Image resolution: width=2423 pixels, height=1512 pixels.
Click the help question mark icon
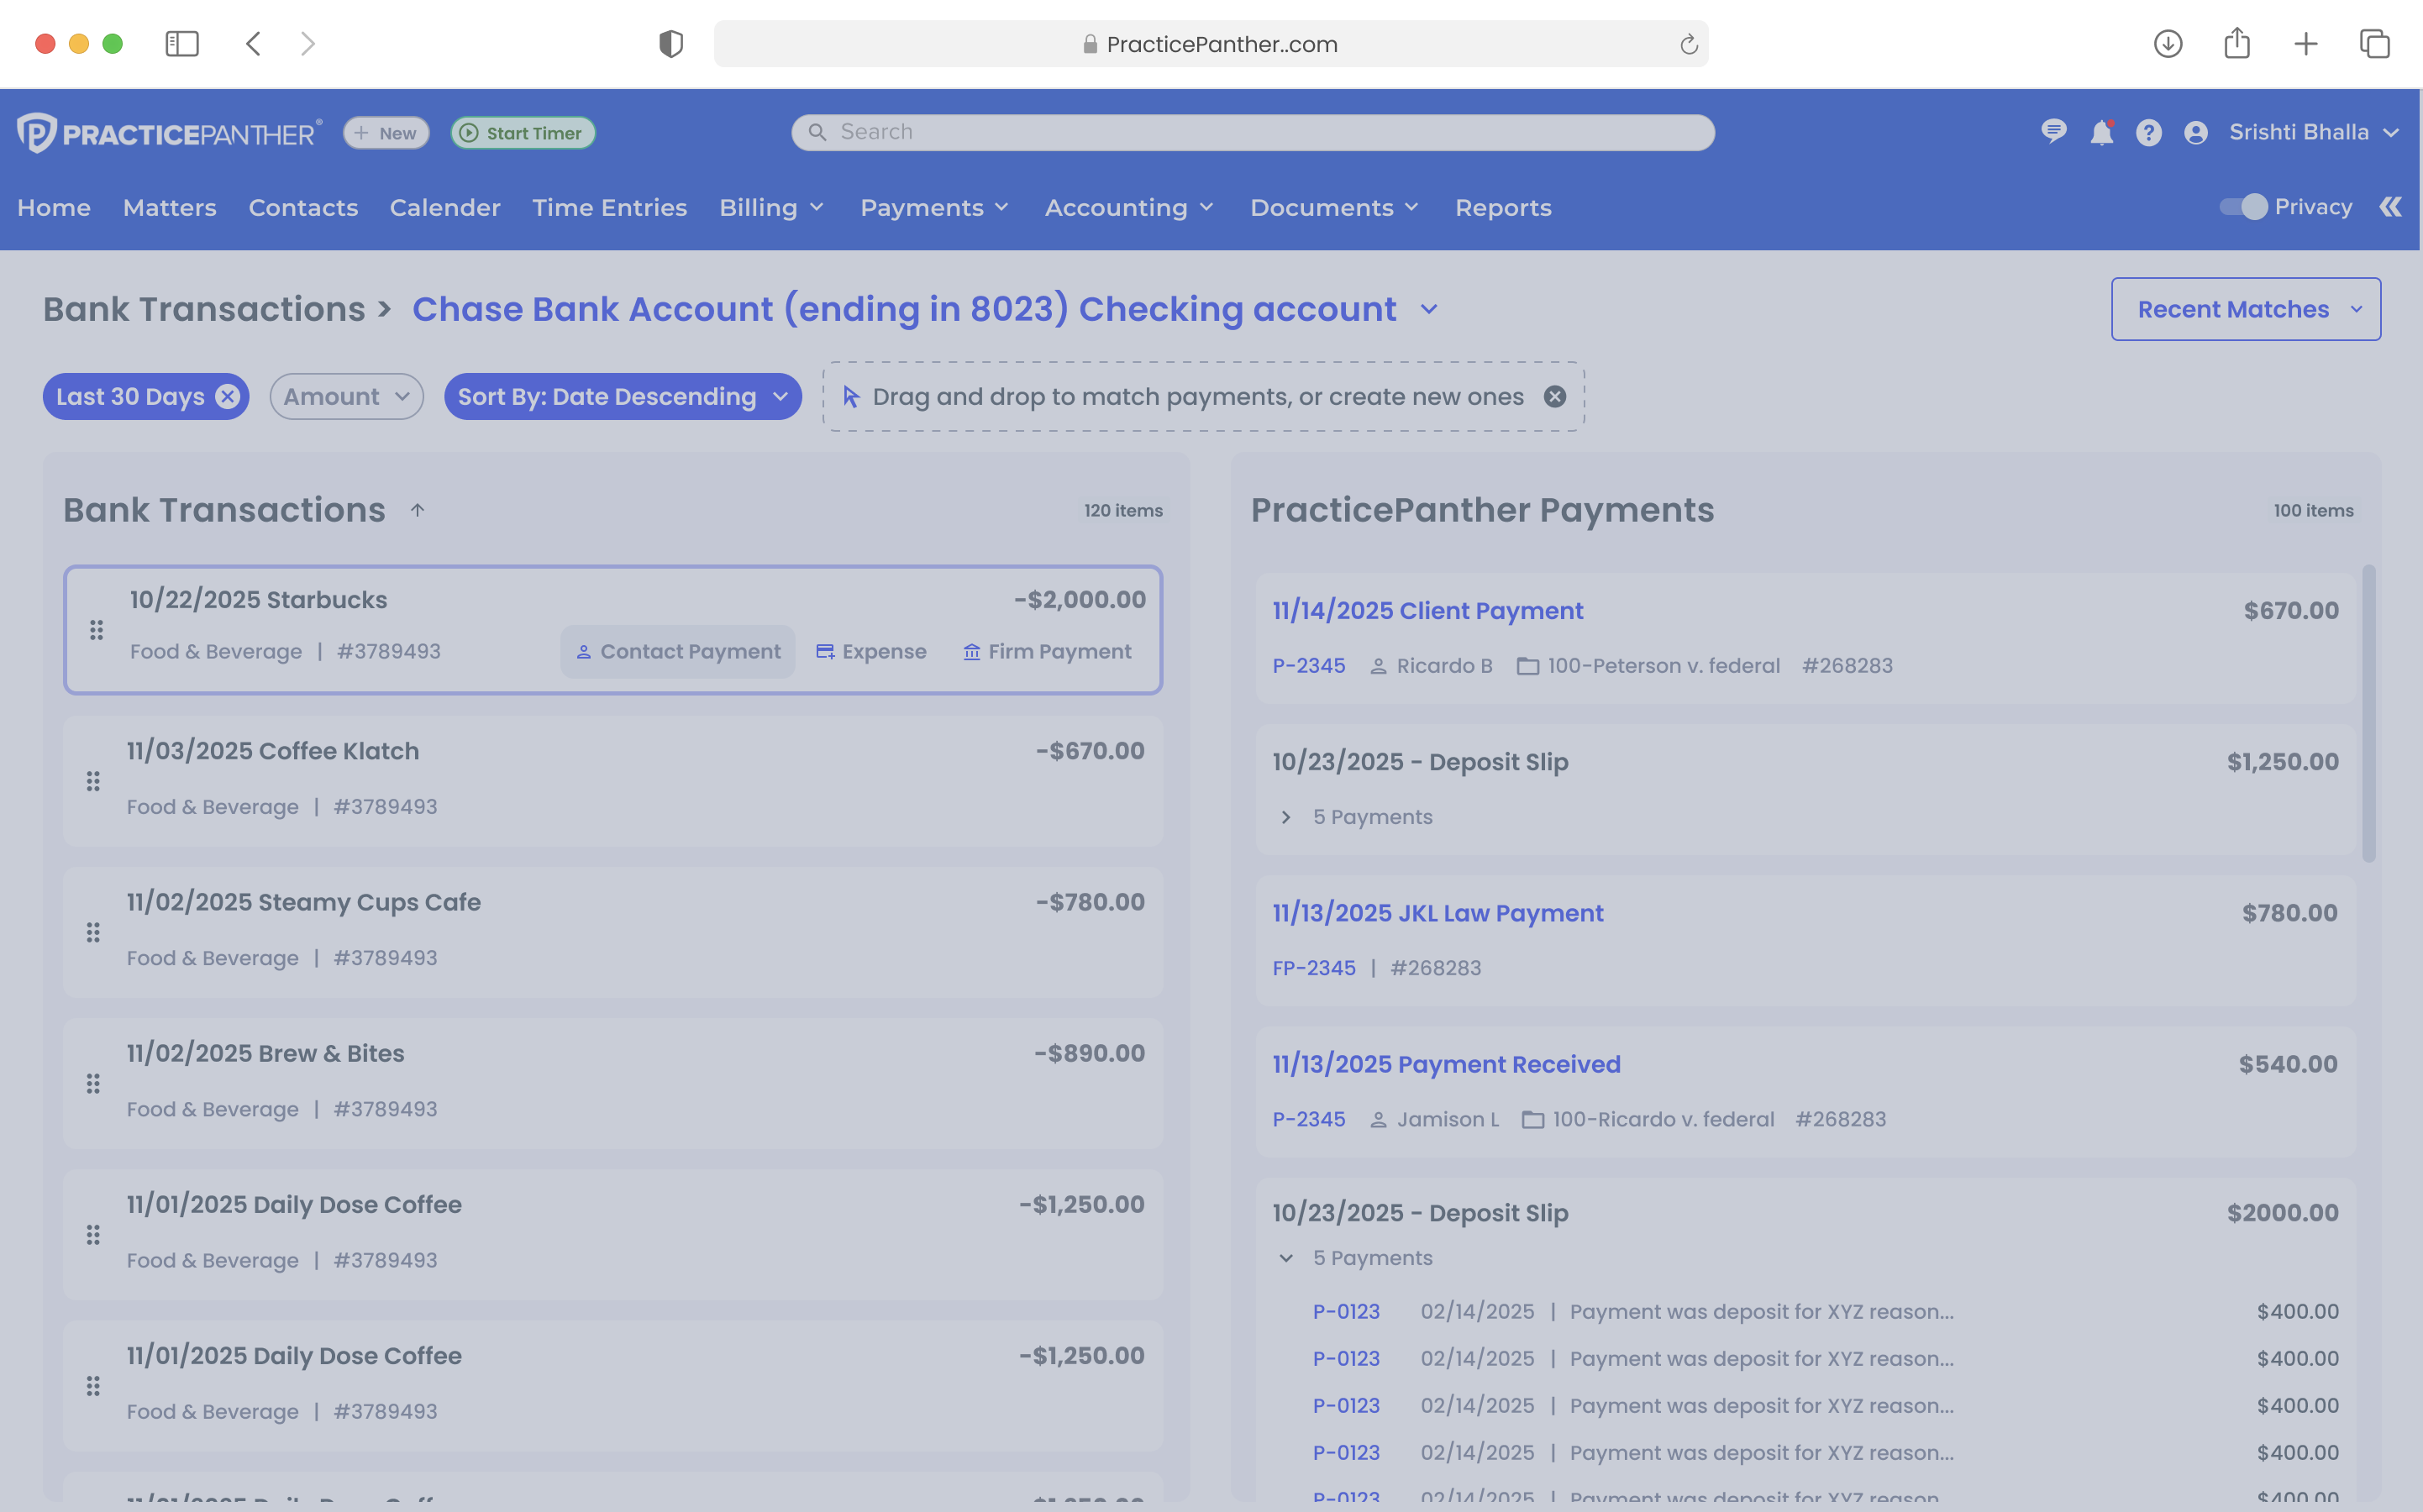tap(2149, 131)
